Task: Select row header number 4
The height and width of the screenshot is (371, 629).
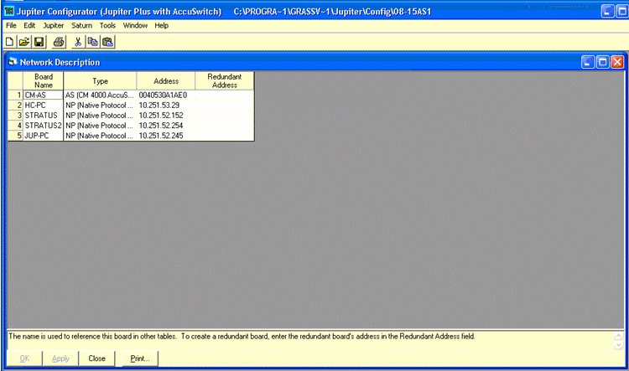Action: coord(15,126)
